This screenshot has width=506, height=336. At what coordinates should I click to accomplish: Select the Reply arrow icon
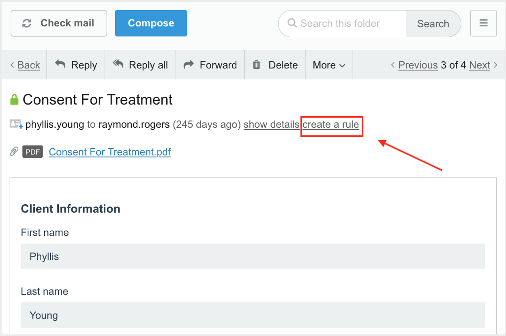[x=59, y=64]
